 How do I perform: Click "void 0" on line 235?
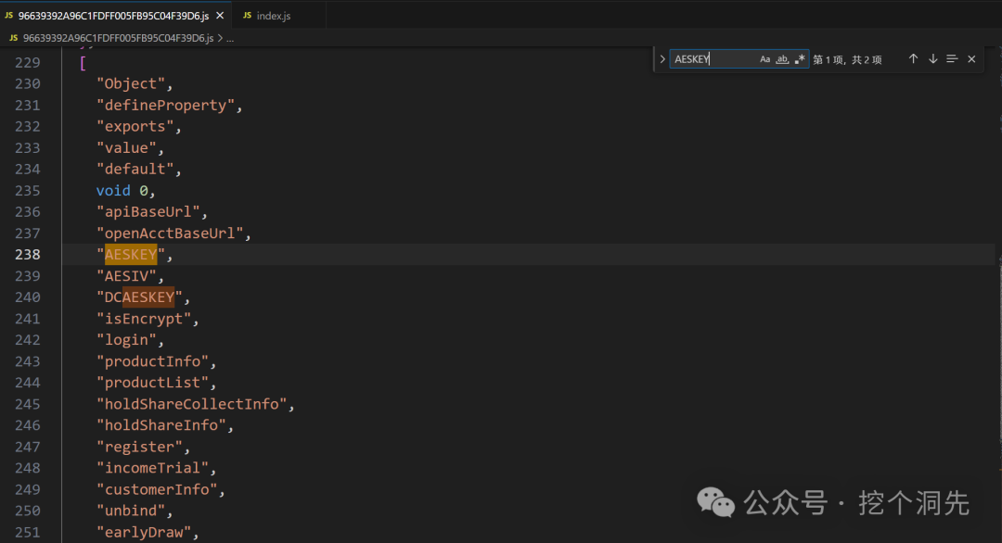(122, 191)
